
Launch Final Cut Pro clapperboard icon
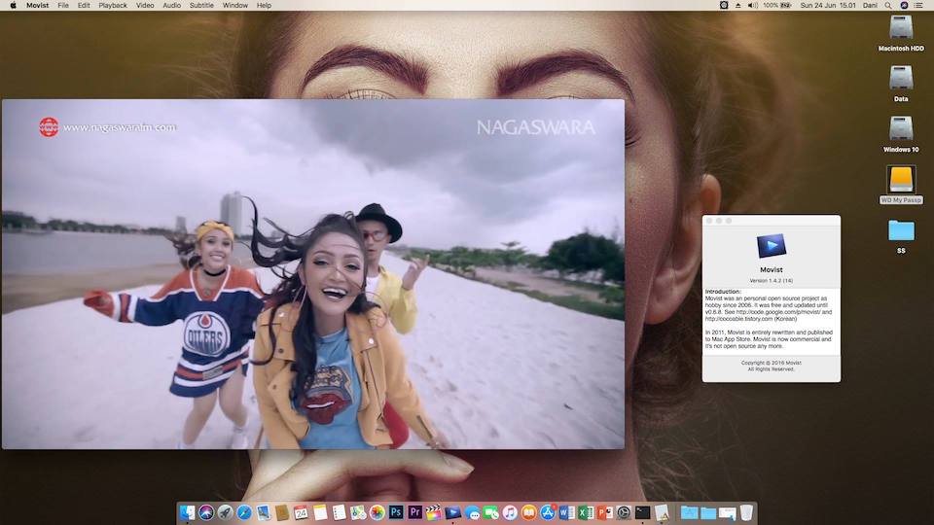click(434, 512)
